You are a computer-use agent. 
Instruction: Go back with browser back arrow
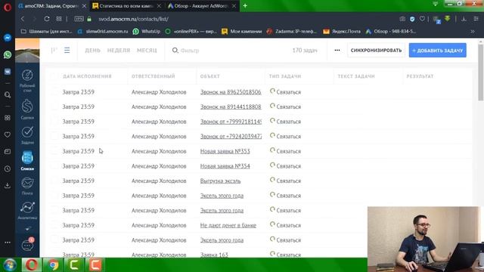(x=23, y=19)
